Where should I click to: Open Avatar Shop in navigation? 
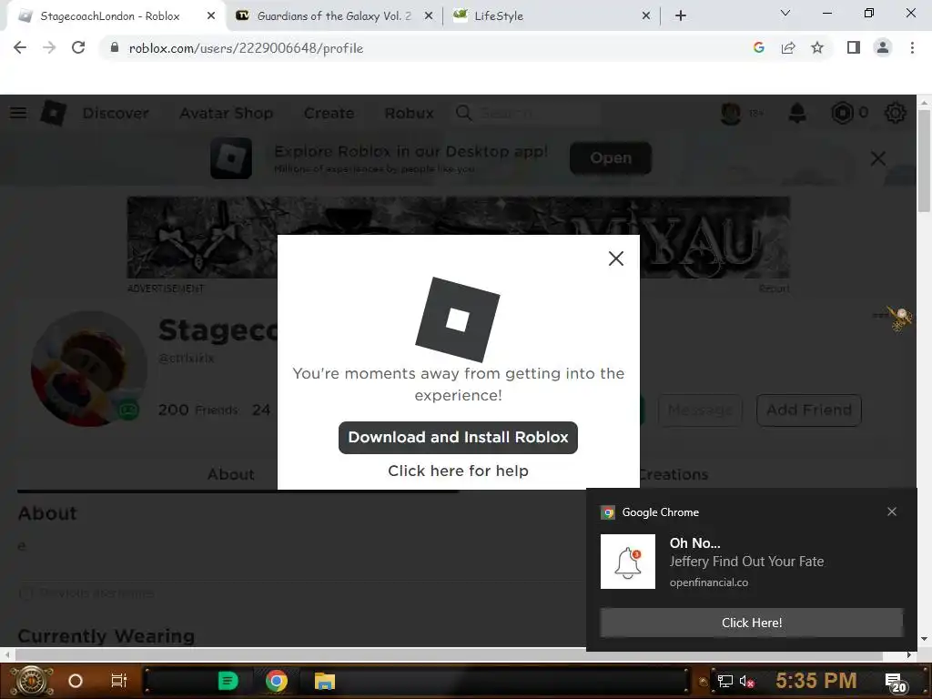pyautogui.click(x=227, y=113)
